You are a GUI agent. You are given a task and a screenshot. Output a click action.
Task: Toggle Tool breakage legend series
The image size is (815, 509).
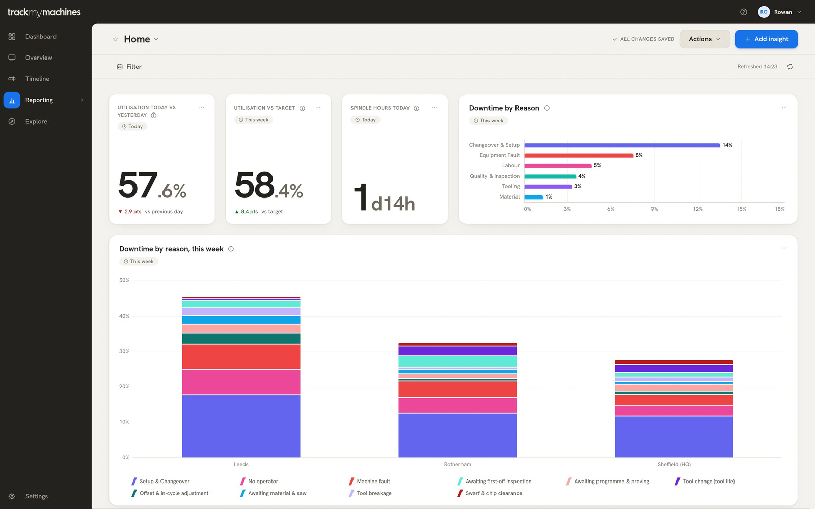[370, 493]
